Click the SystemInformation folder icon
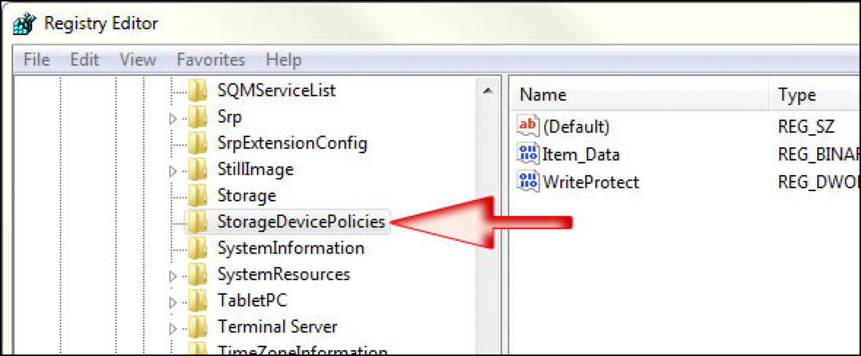 [x=198, y=248]
